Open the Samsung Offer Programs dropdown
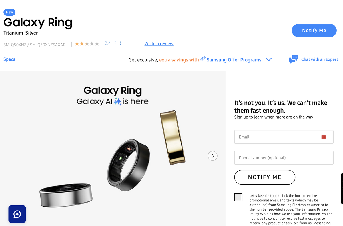Viewport: 343px width, 226px height. point(234,60)
